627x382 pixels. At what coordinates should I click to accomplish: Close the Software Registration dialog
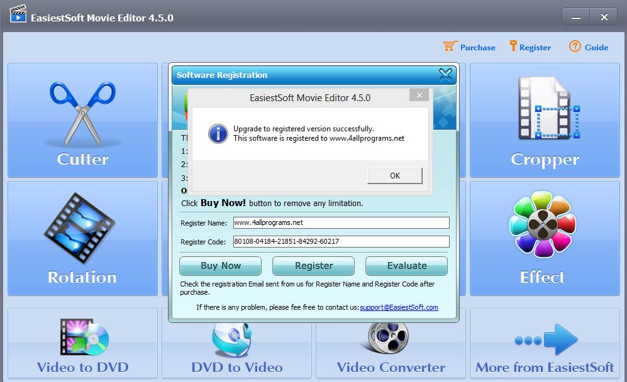pos(445,75)
